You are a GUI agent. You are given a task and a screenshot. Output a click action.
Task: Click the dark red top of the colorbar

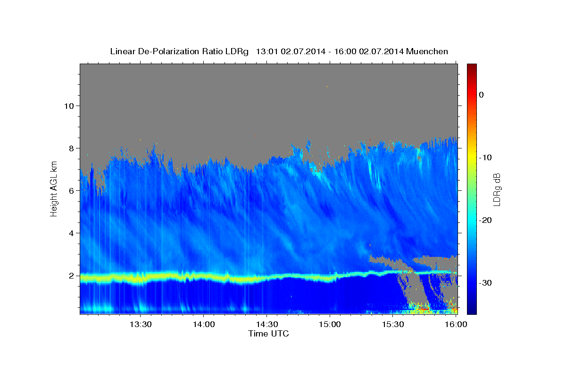point(471,67)
